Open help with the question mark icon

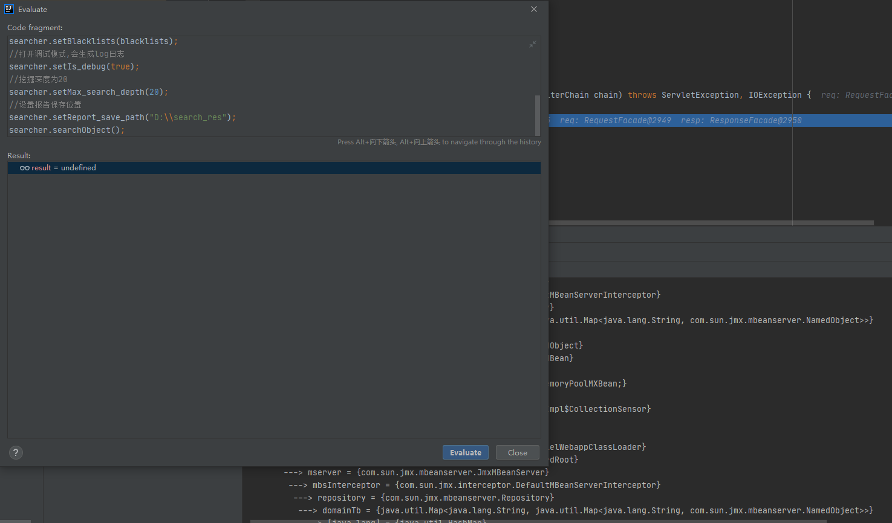point(16,452)
